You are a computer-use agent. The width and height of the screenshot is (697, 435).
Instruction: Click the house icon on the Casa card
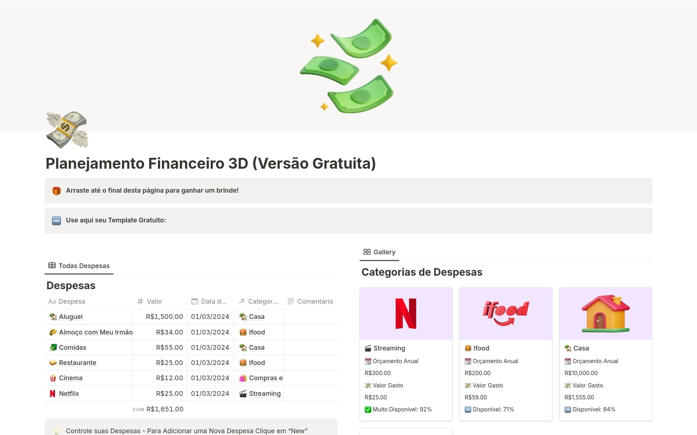(568, 348)
